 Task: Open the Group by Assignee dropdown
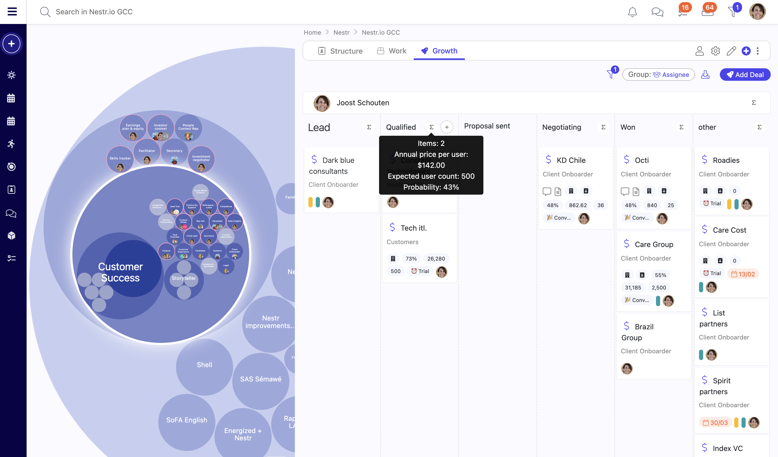point(658,75)
